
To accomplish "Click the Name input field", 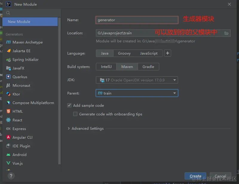I will (137, 20).
